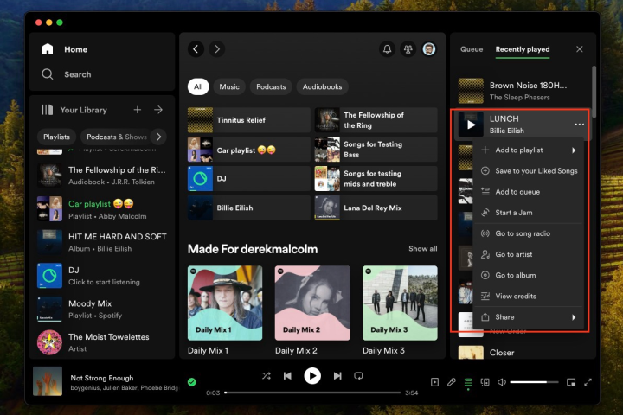Go forward with the right chevron button
This screenshot has width=623, height=415.
217,49
